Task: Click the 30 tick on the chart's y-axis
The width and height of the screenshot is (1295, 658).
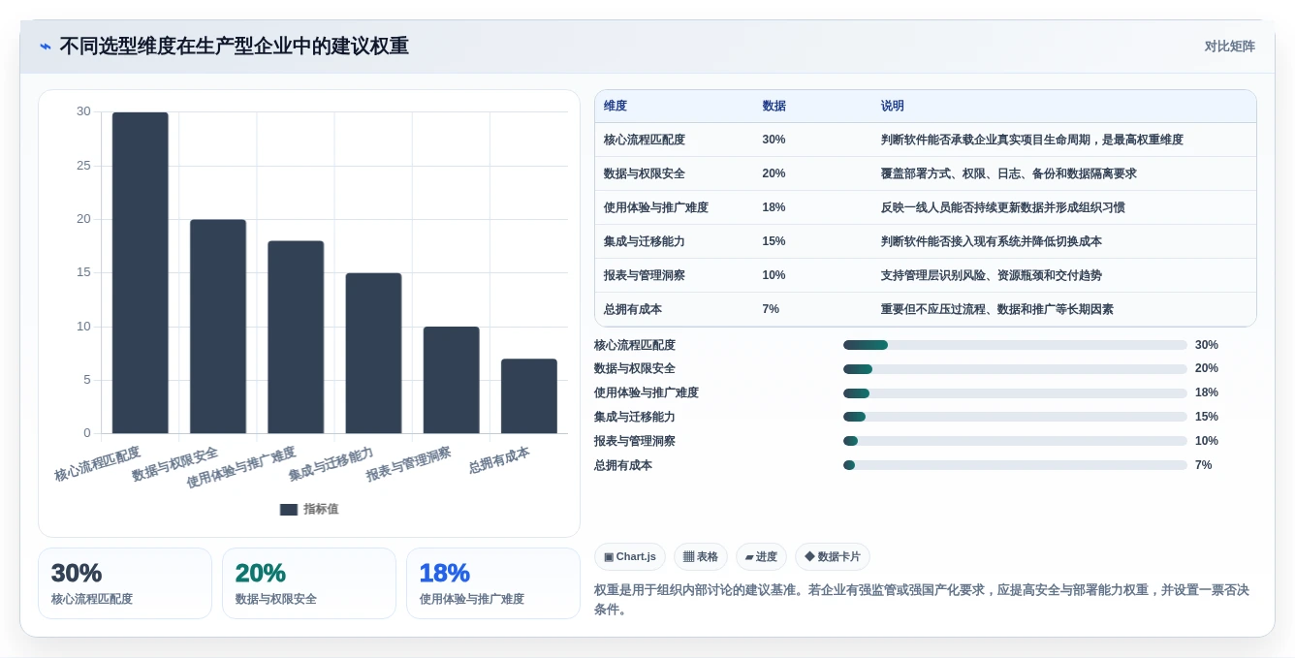Action: (x=83, y=111)
